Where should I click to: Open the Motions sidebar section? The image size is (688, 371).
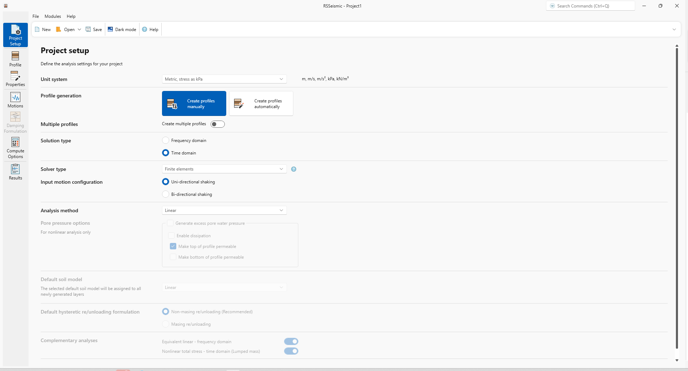[x=15, y=100]
